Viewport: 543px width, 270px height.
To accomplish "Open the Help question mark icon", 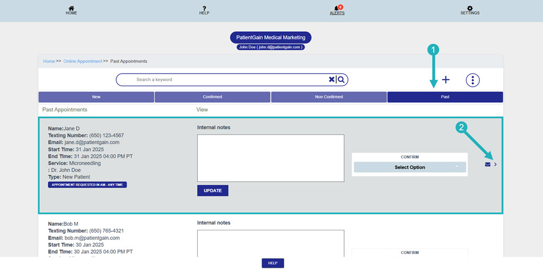I will click(204, 8).
